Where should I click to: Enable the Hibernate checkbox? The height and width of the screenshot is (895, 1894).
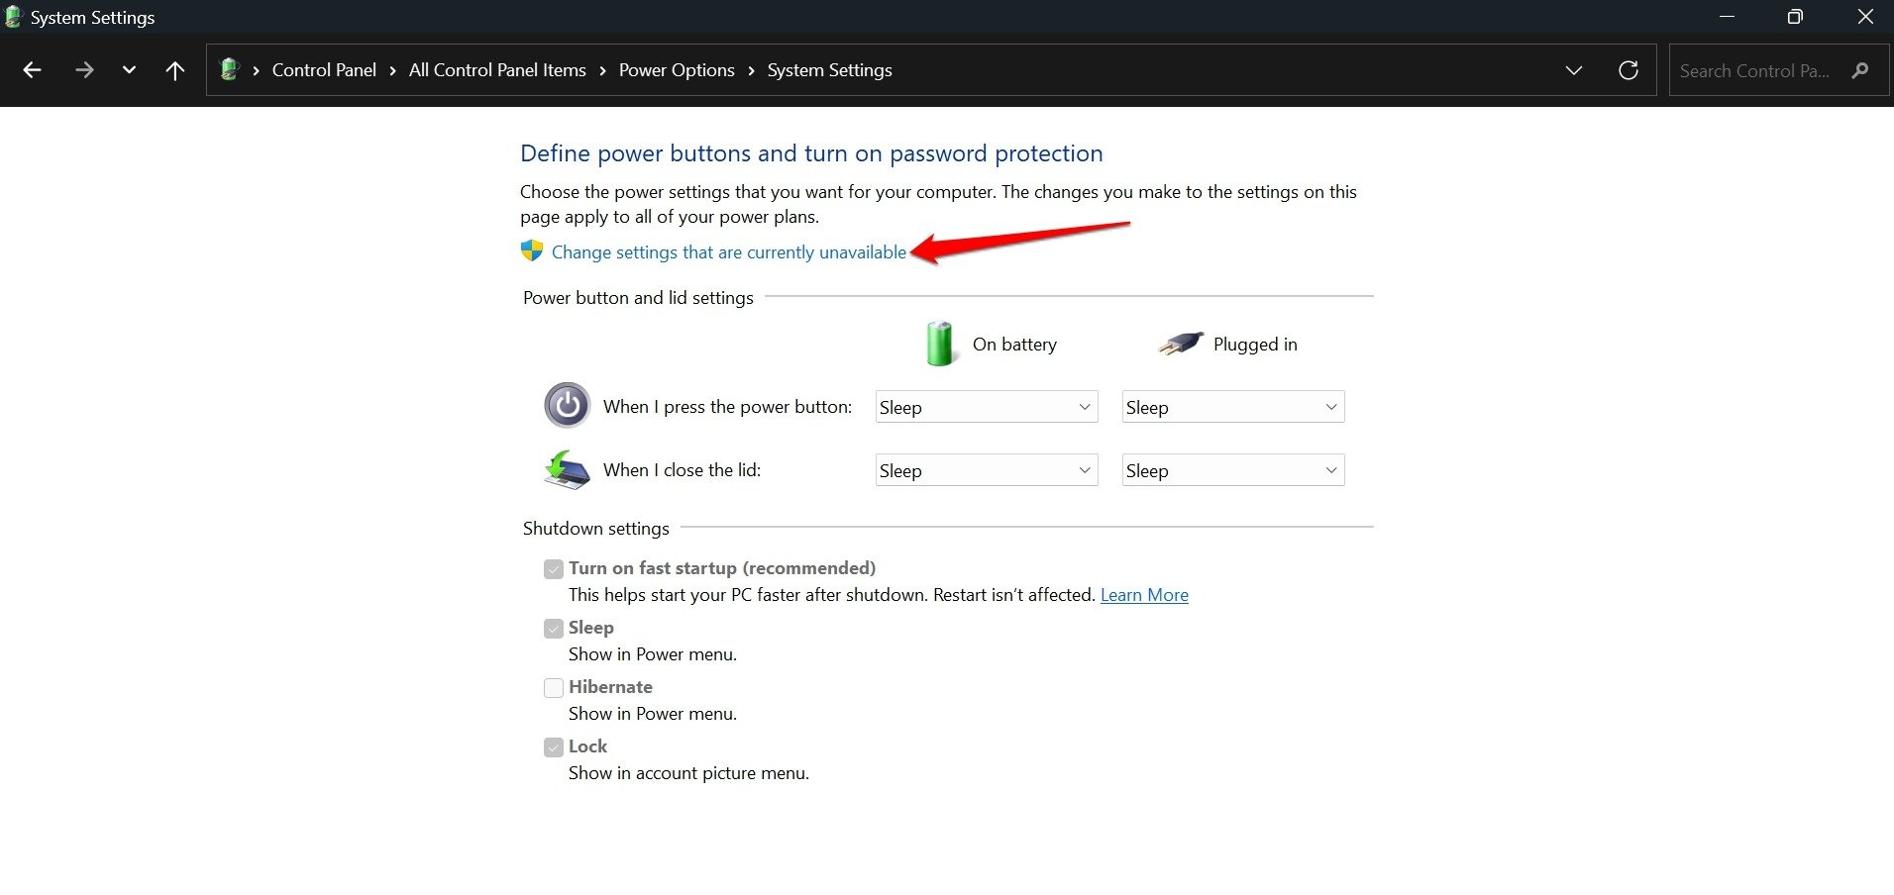click(554, 687)
